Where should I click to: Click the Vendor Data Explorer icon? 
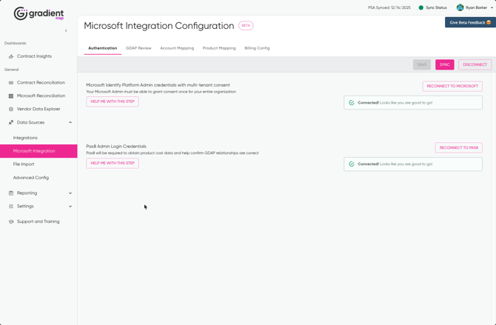point(11,110)
